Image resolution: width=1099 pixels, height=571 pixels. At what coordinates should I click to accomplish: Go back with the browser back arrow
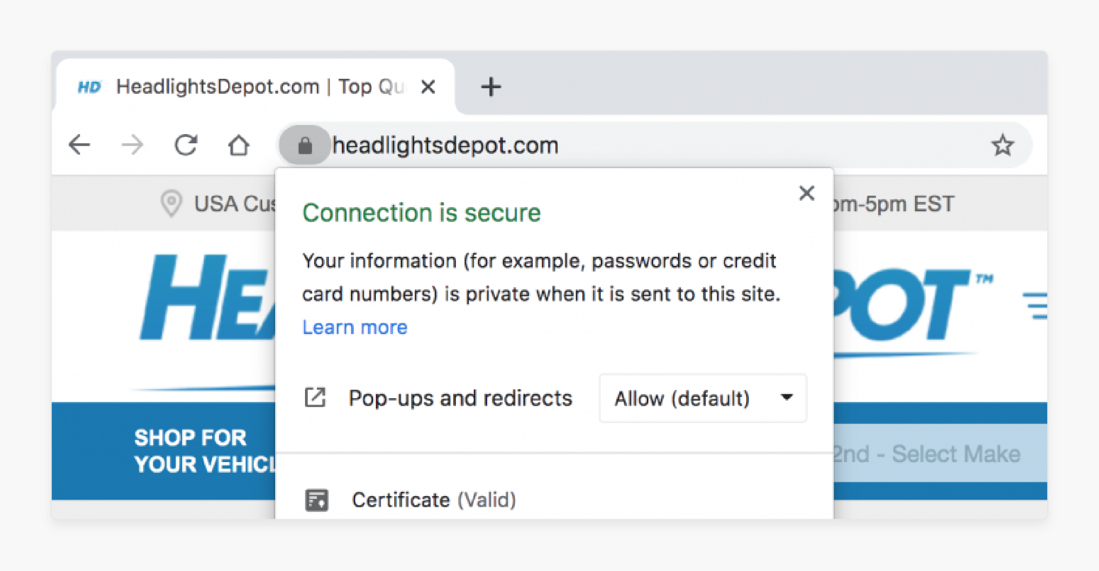coord(79,146)
